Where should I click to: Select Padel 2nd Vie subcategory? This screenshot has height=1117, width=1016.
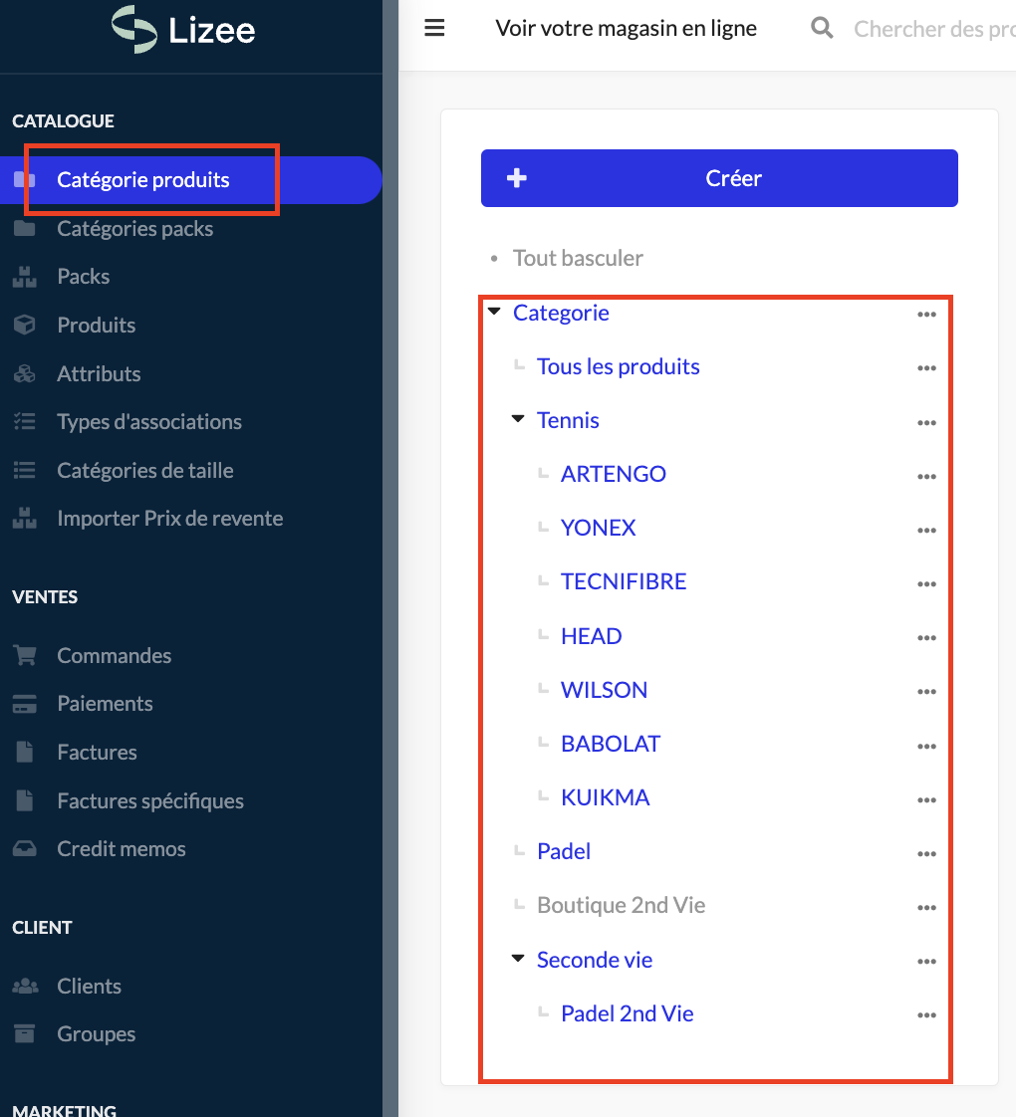[x=627, y=1013]
